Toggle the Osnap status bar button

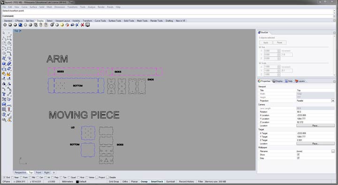[144, 182]
